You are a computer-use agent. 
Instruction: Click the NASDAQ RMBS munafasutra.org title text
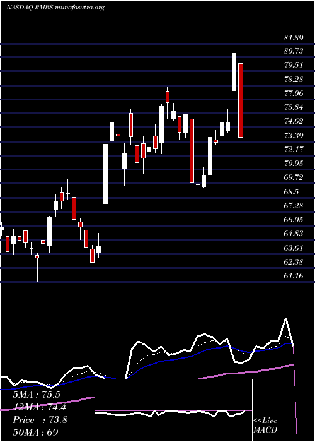(55, 8)
